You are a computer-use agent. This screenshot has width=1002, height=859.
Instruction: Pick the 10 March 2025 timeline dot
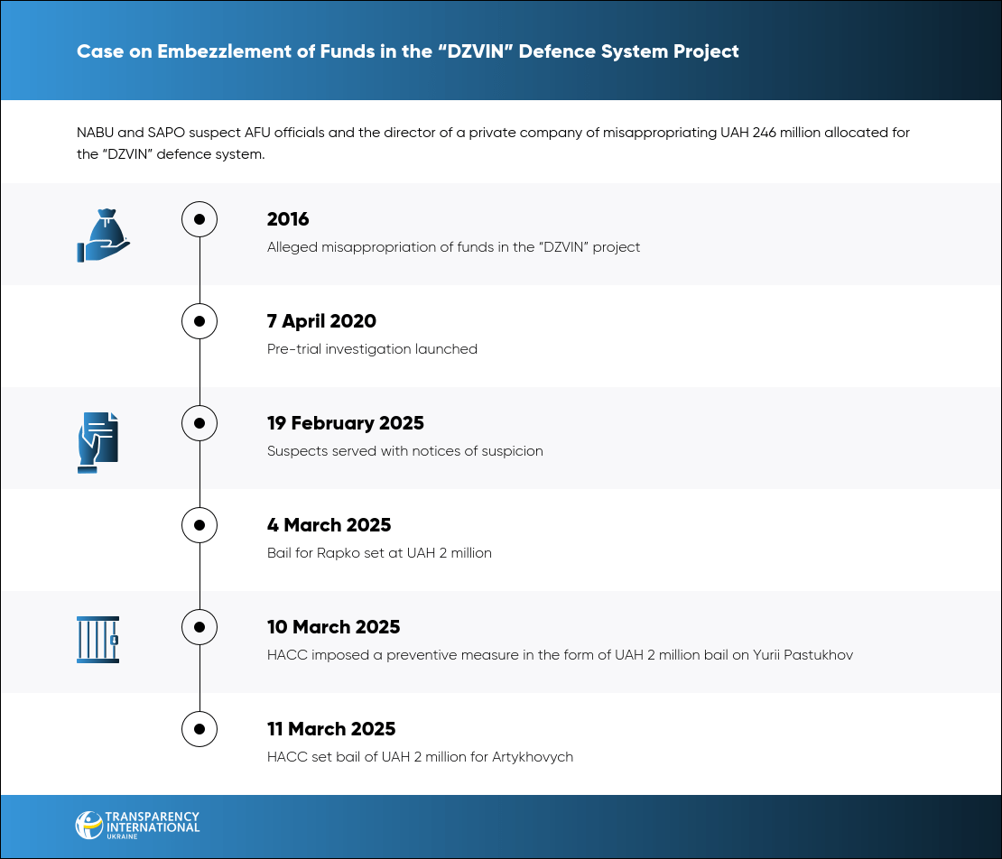point(199,626)
